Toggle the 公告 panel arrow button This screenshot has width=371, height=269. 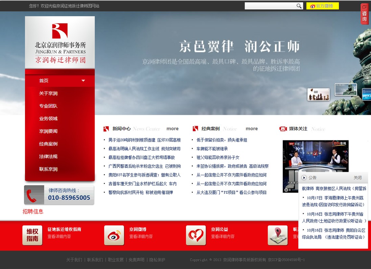304,178
